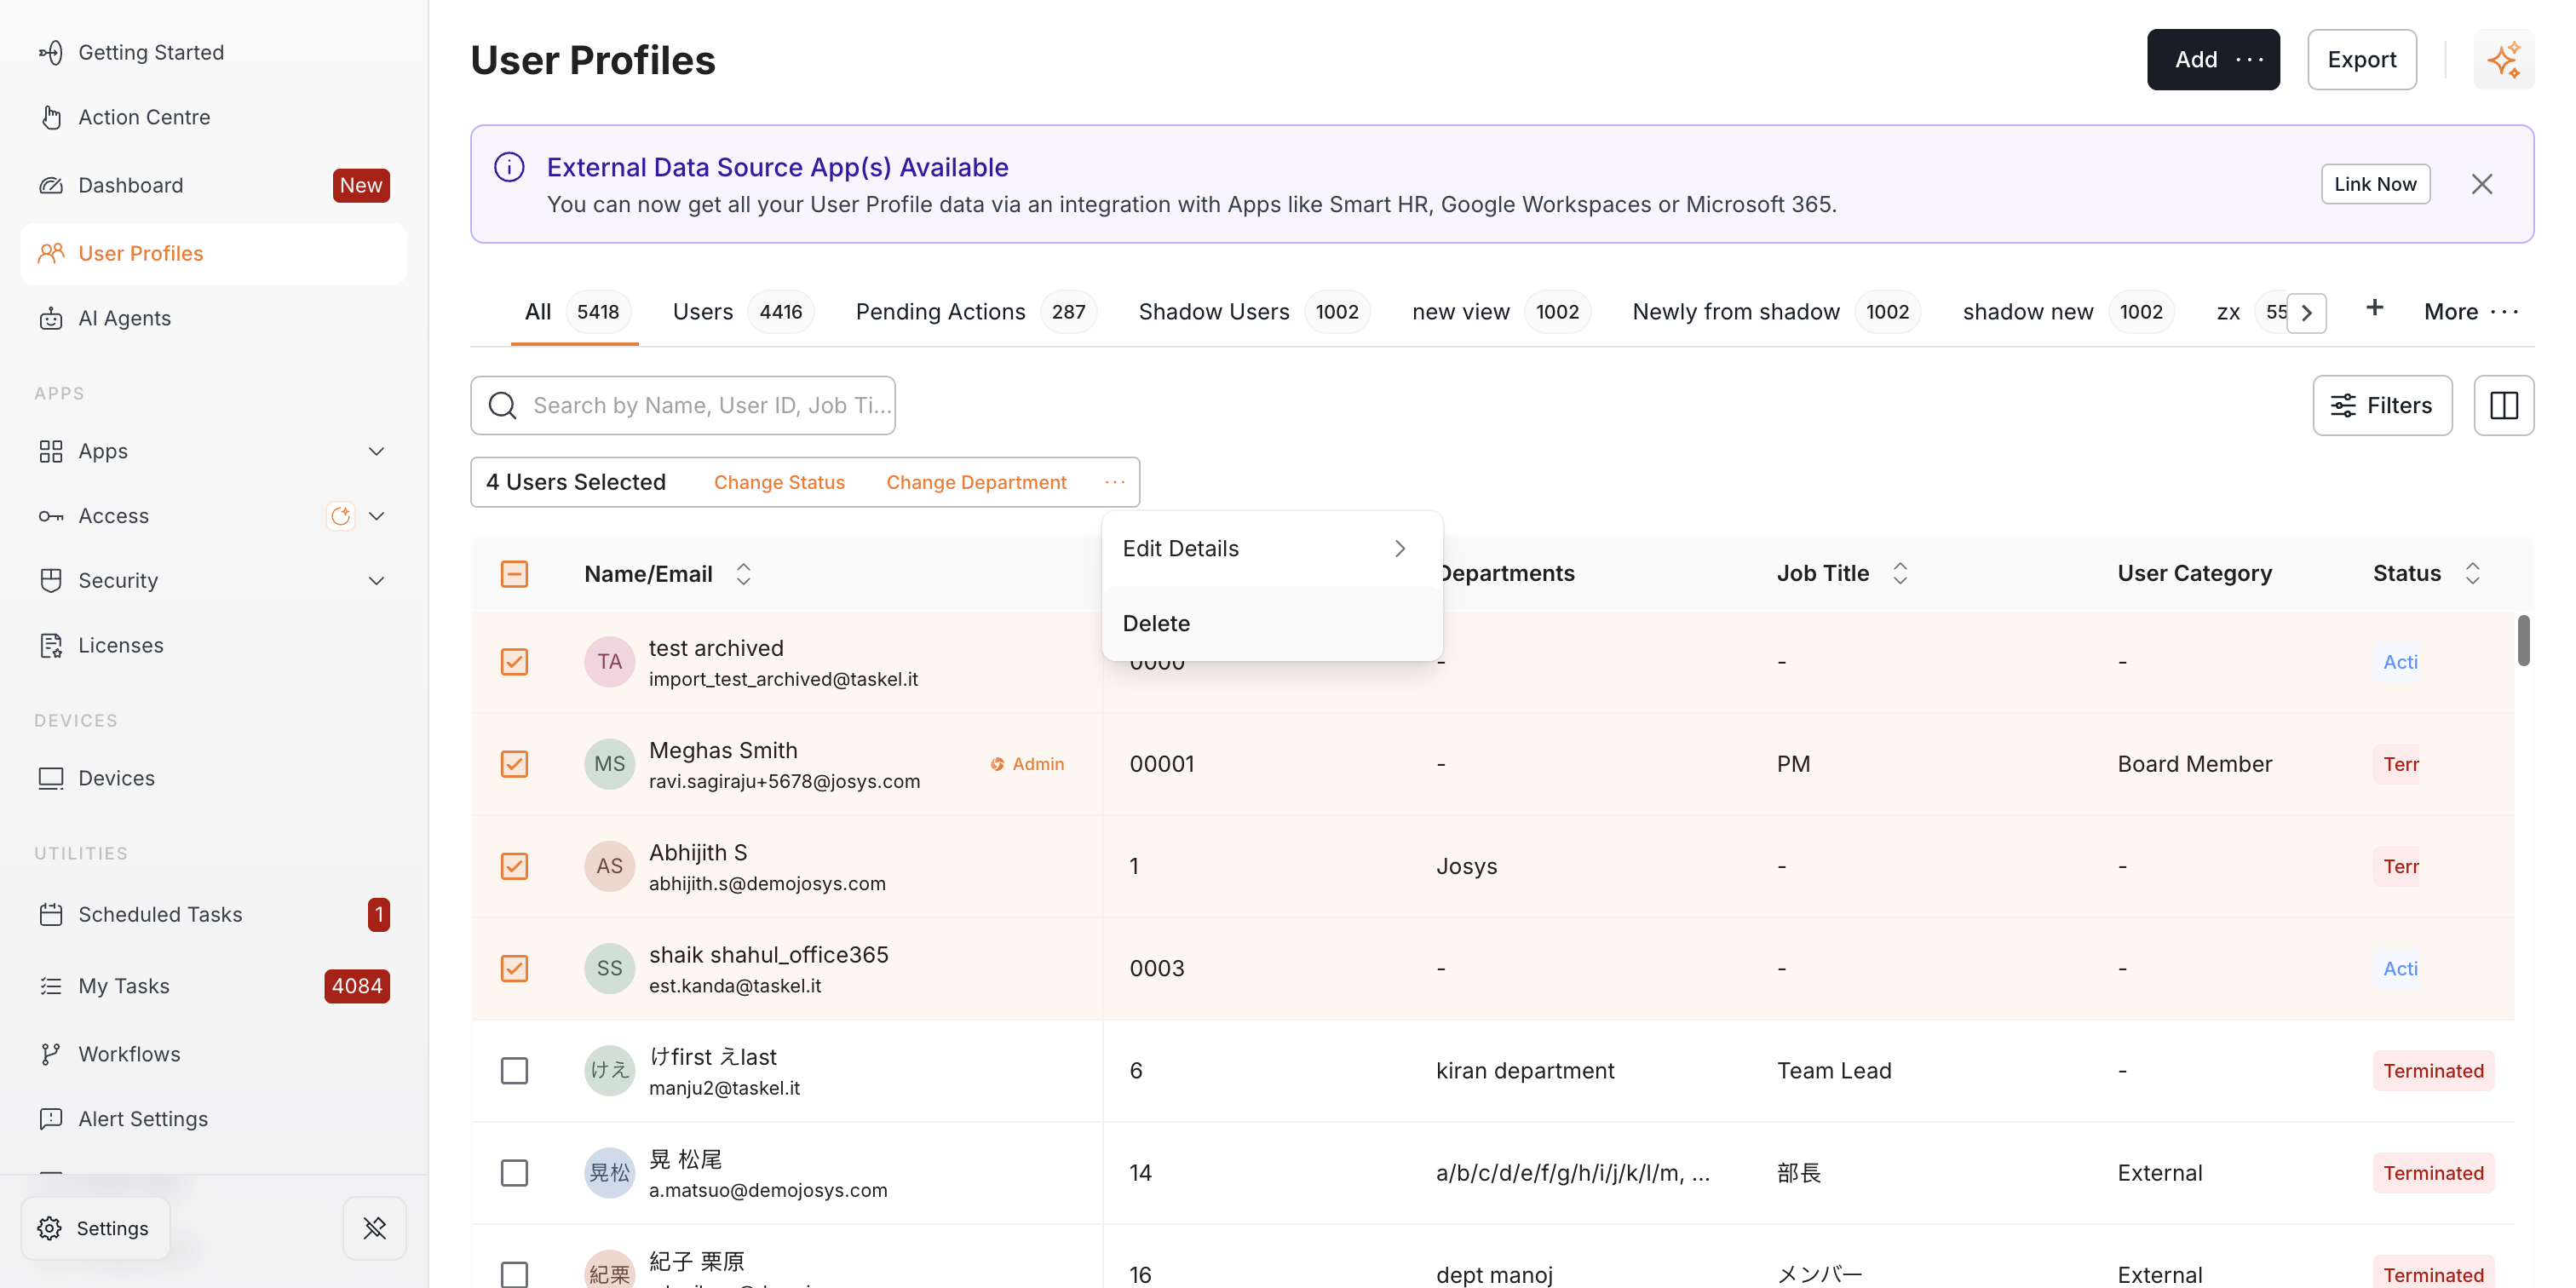Expand the Security sidebar section
The height and width of the screenshot is (1288, 2576).
click(376, 581)
